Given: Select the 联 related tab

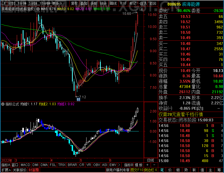Looking at the screenshot, I should click(x=194, y=170).
